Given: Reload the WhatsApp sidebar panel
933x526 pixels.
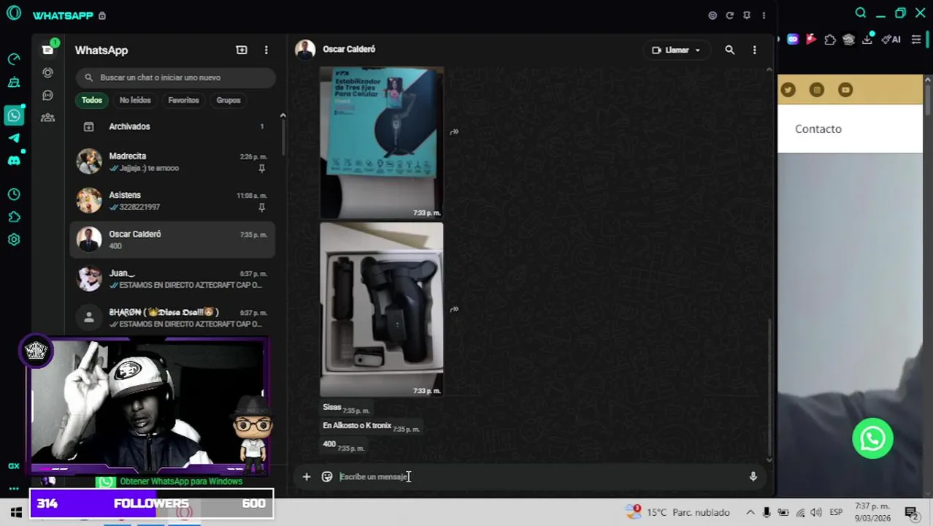Looking at the screenshot, I should [729, 15].
